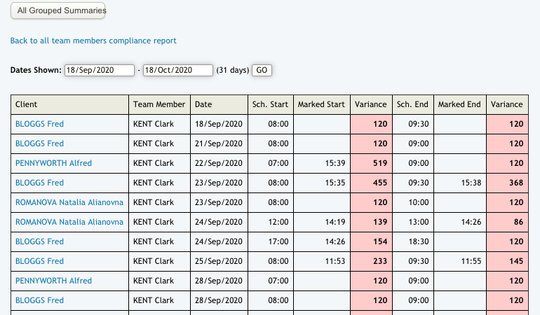This screenshot has height=315, width=540.
Task: Select the variance cell showing 519
Action: 370,163
